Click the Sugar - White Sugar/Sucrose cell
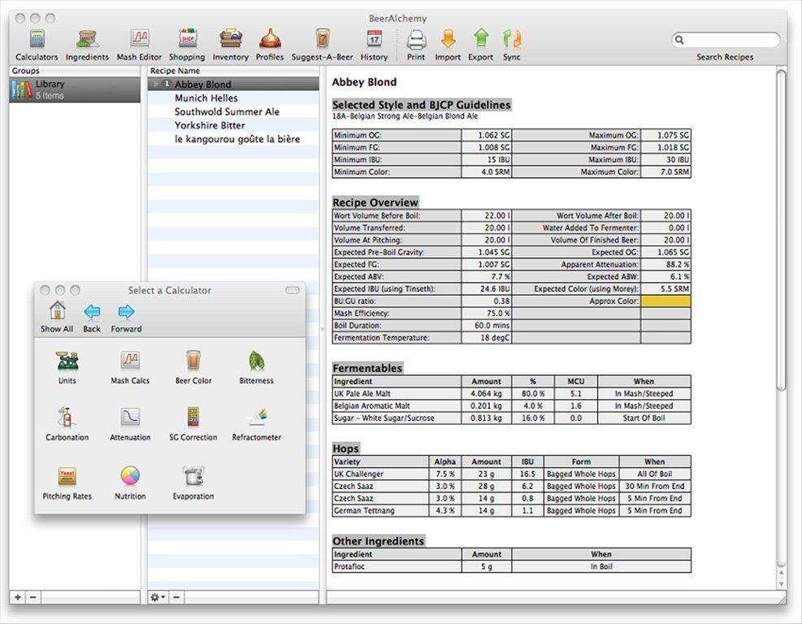 [397, 418]
